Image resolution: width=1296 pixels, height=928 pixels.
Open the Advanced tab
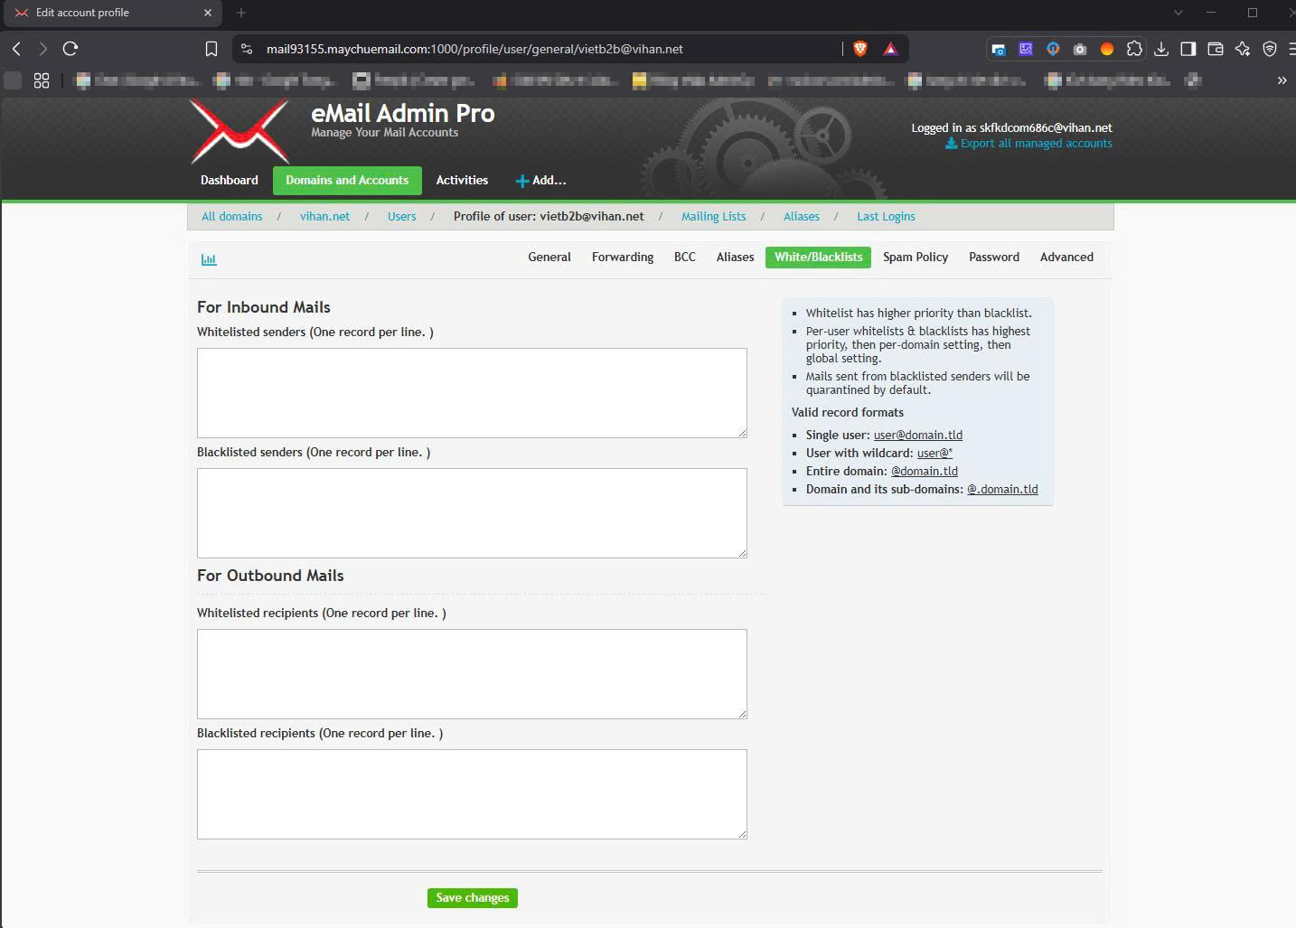point(1066,258)
